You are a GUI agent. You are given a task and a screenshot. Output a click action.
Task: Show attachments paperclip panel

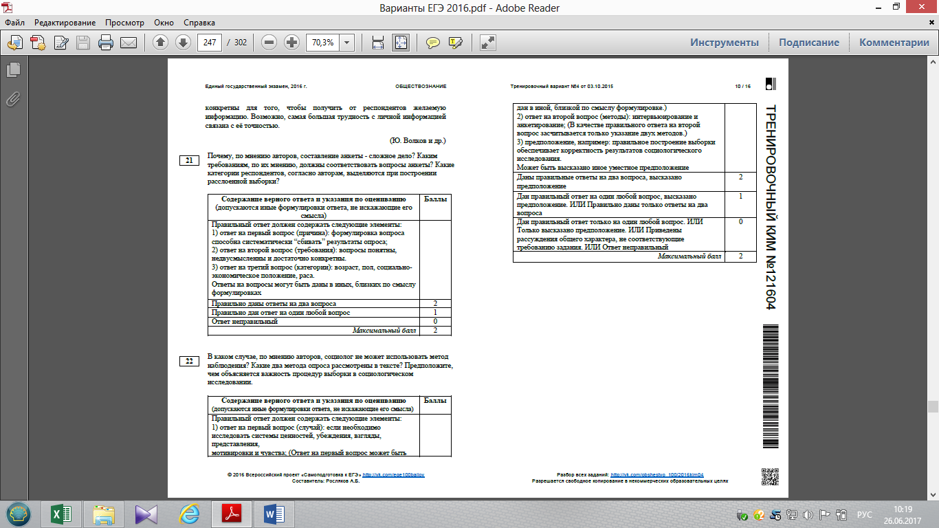(x=12, y=99)
